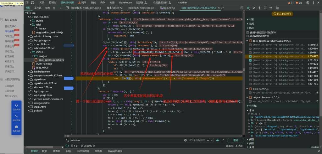The width and height of the screenshot is (322, 154).
Task: Enable pause on uncaught exceptions checkbox
Action: click(x=248, y=32)
